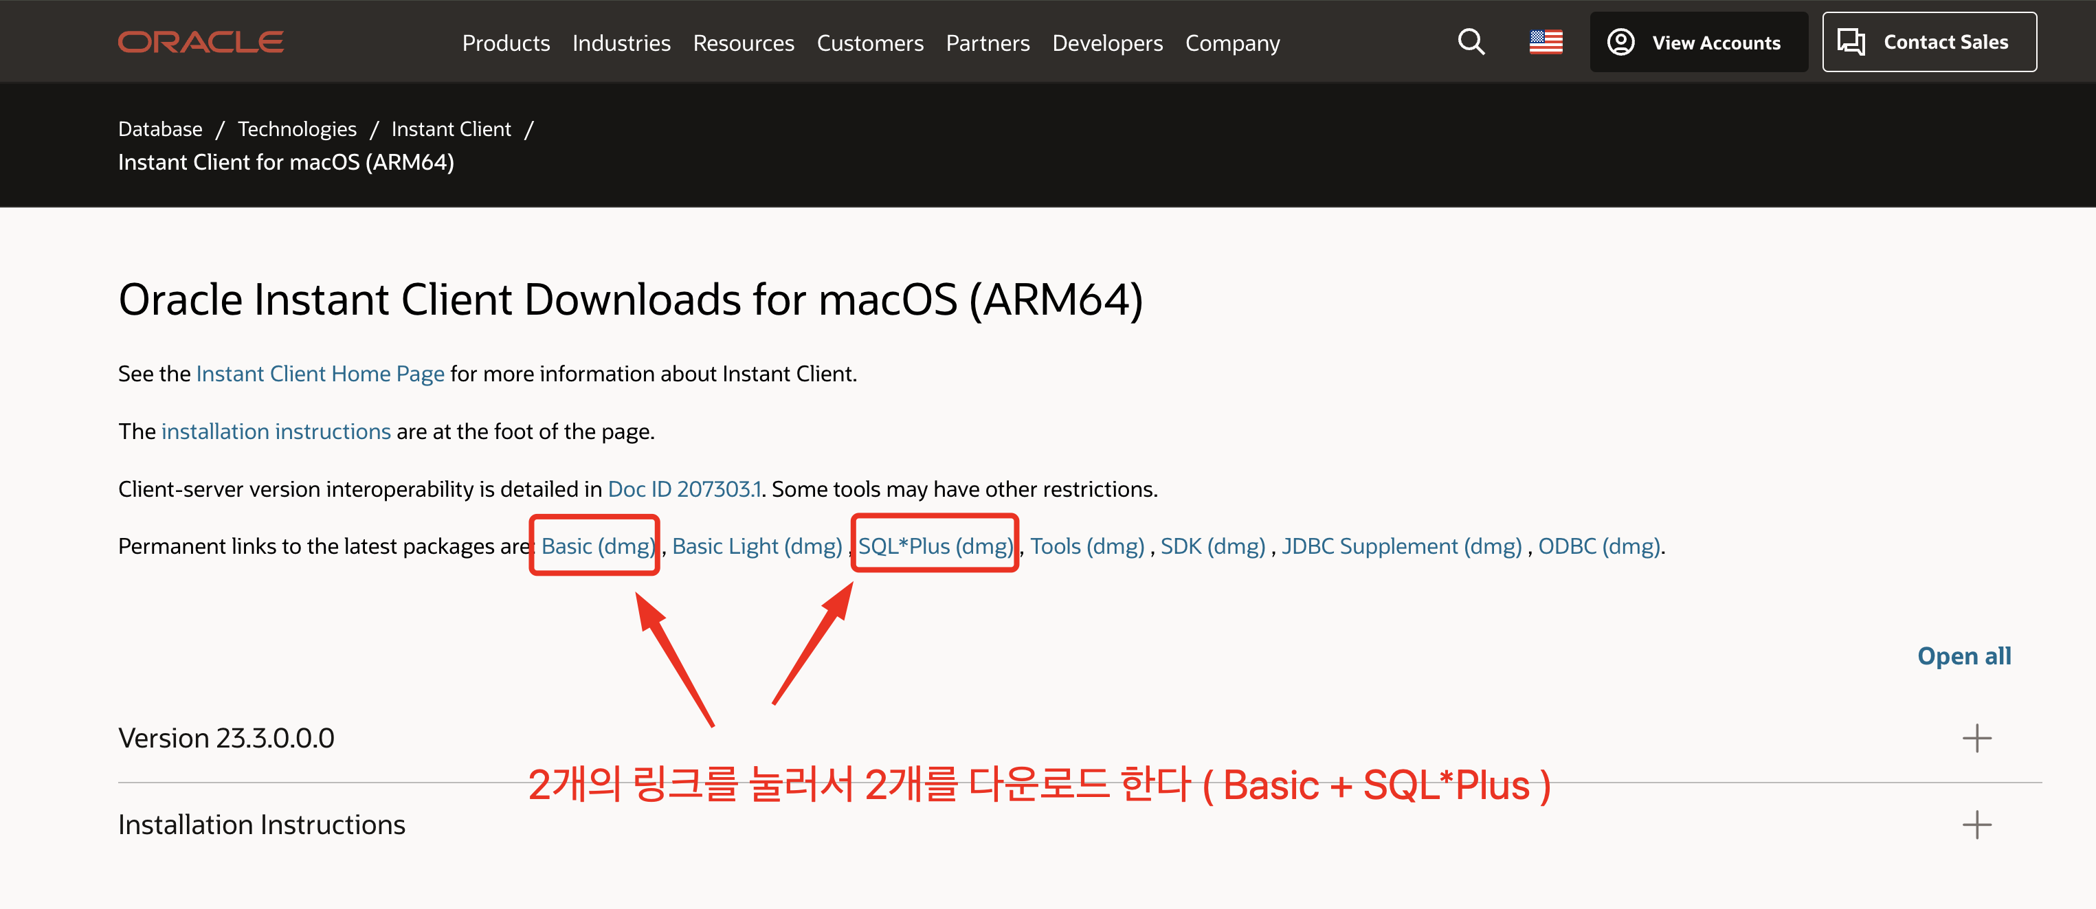Click the Contact Sales button
Image resolution: width=2096 pixels, height=909 pixels.
[x=1928, y=43]
